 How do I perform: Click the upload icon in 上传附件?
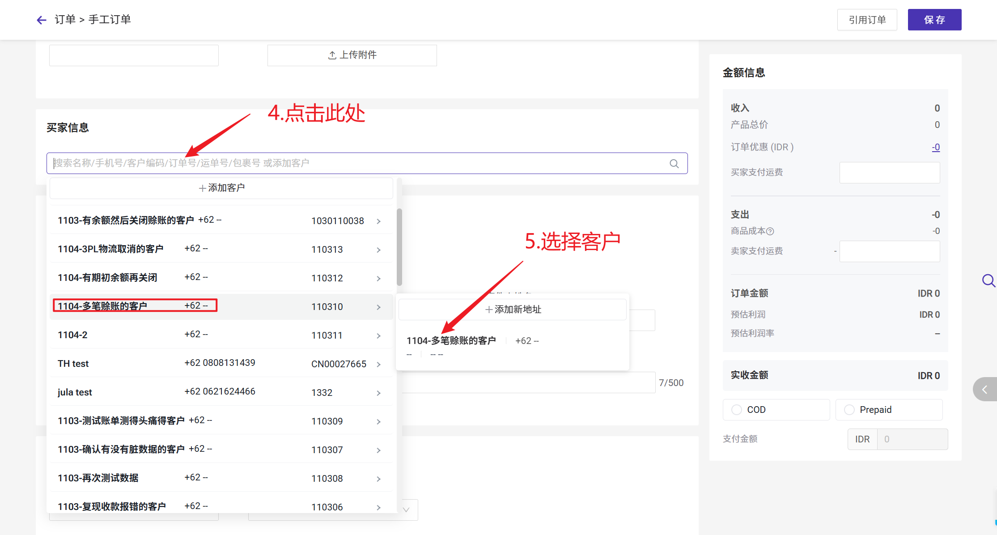(332, 55)
